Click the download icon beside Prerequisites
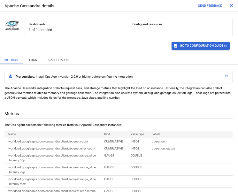The height and width of the screenshot is (192, 238). tap(11, 76)
